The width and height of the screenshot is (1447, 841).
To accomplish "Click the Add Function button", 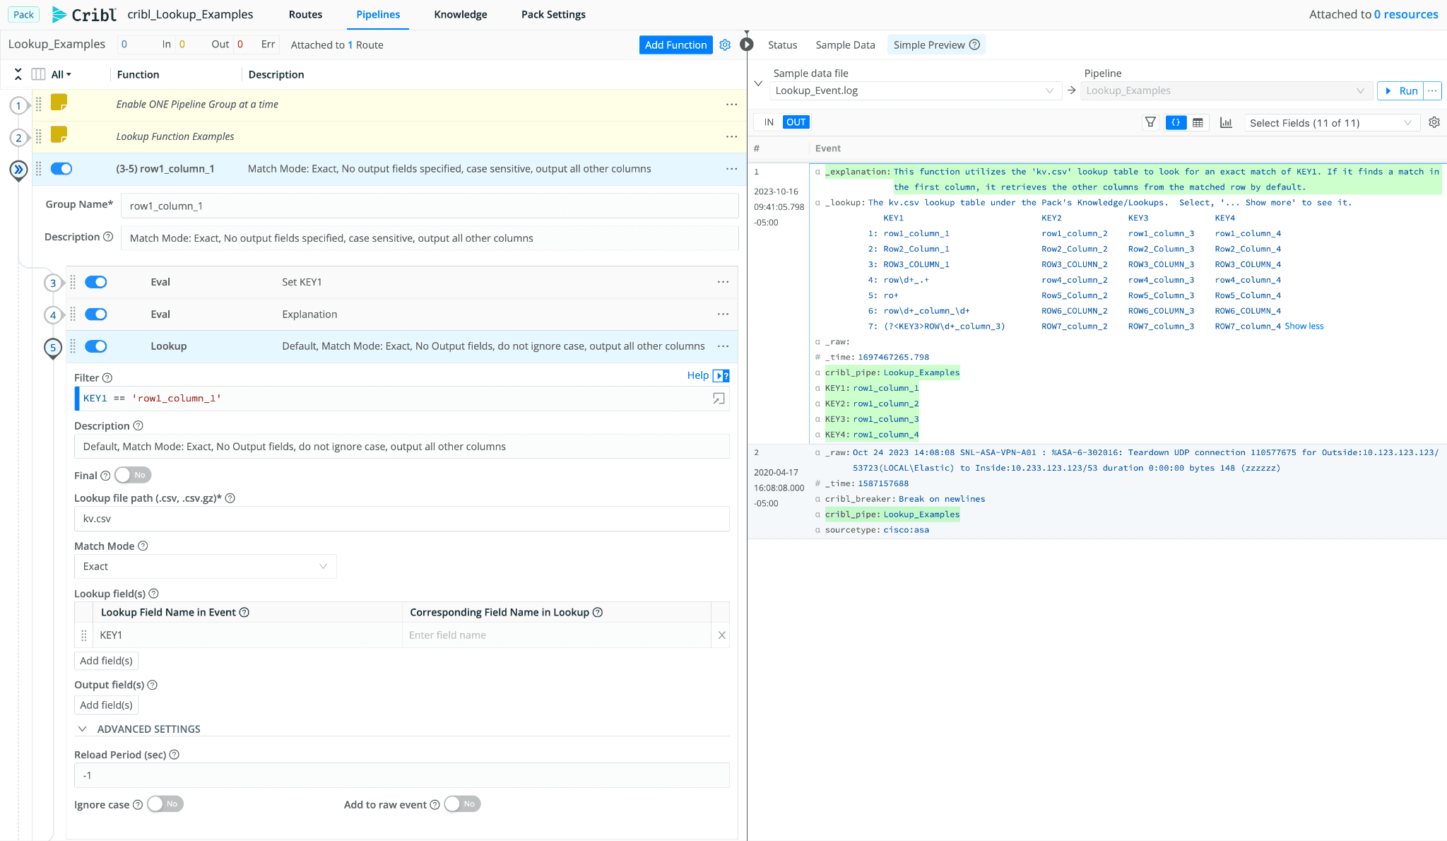I will tap(675, 45).
